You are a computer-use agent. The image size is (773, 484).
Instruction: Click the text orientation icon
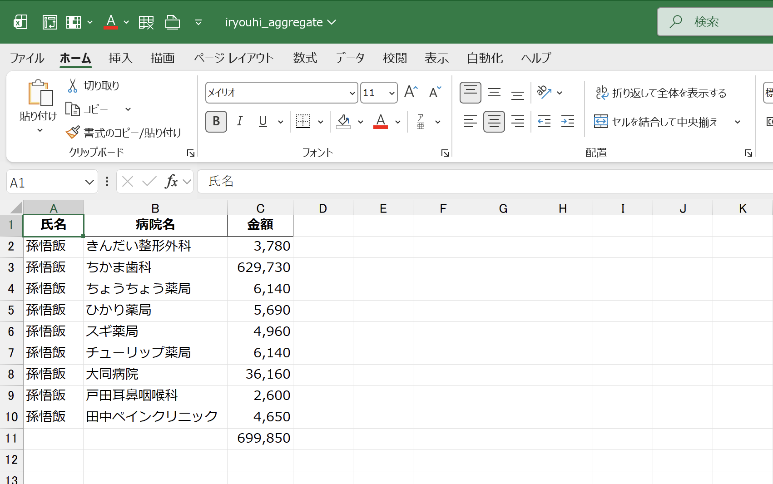[544, 92]
